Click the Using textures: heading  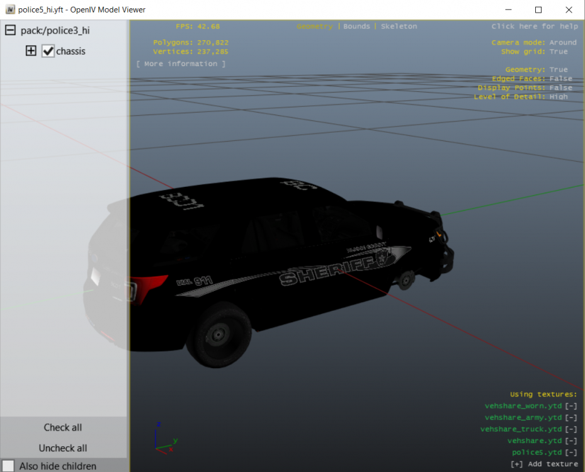click(543, 394)
